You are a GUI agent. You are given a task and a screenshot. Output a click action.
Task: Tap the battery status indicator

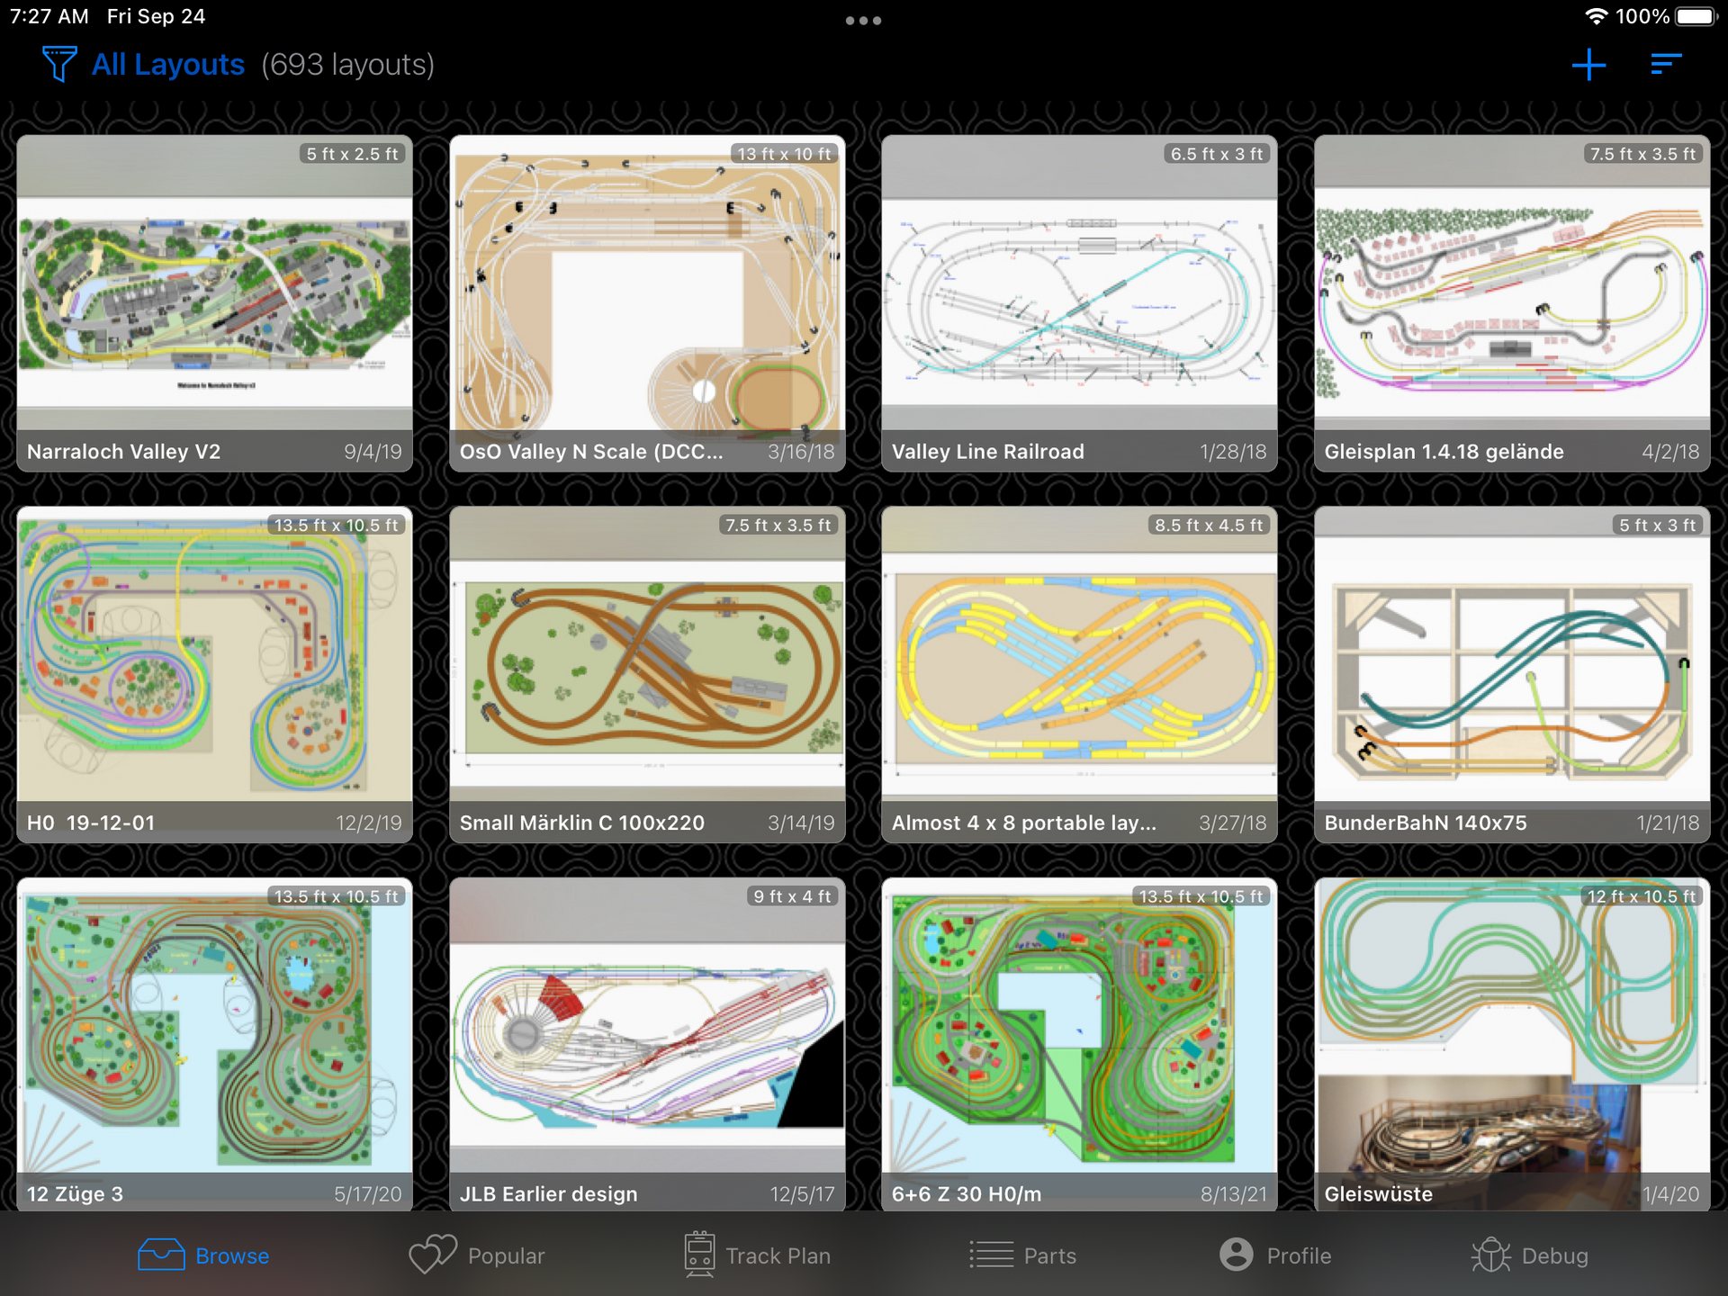(x=1696, y=16)
